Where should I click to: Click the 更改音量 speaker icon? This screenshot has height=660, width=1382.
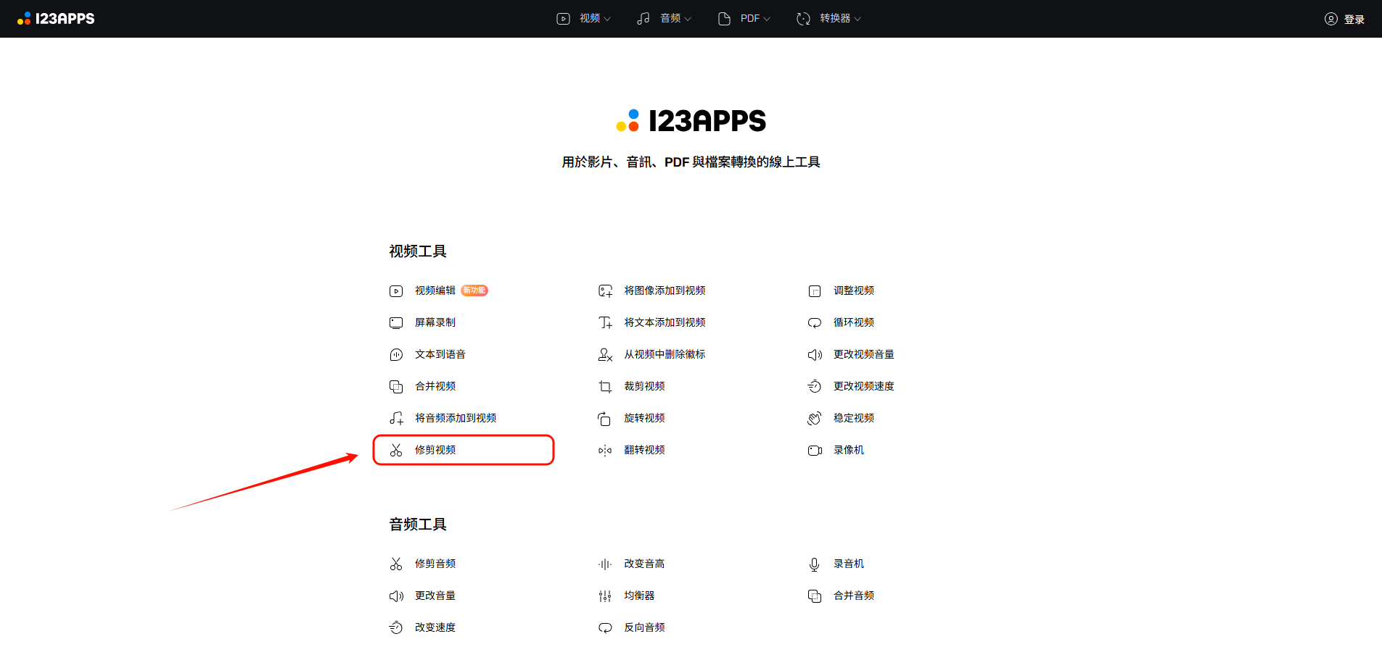coord(396,596)
